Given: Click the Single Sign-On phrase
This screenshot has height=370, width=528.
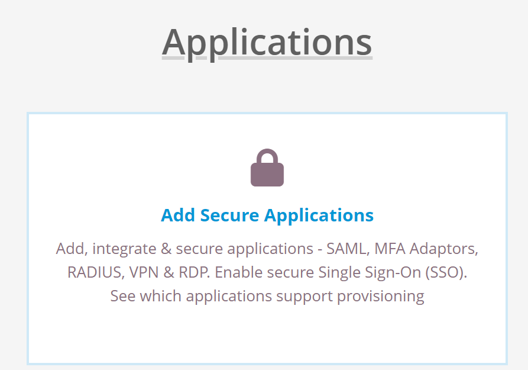Looking at the screenshot, I should (370, 272).
